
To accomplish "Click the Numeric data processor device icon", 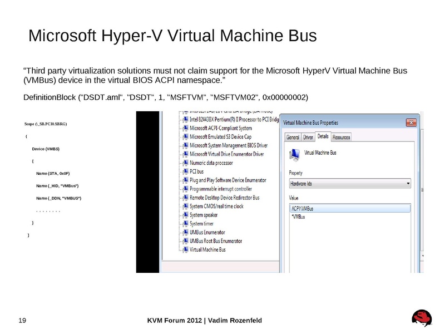I will pyautogui.click(x=185, y=163).
